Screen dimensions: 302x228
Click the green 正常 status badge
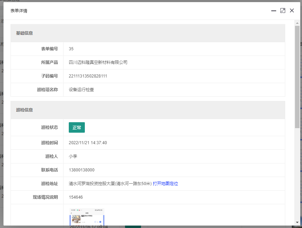[77, 128]
